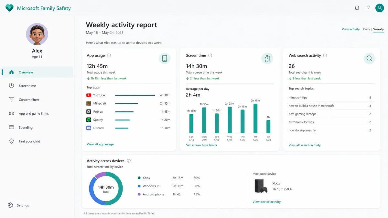Screen dimensions: 388x218
Task: Click the Web search activity info icon
Action: tap(325, 55)
